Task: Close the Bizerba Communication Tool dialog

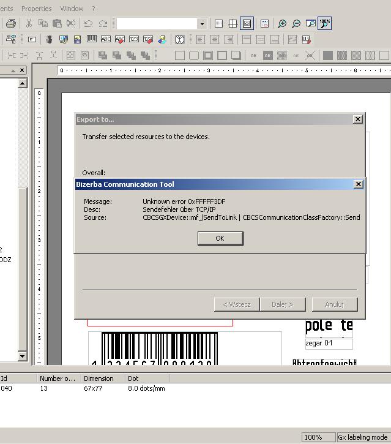Action: [x=359, y=184]
